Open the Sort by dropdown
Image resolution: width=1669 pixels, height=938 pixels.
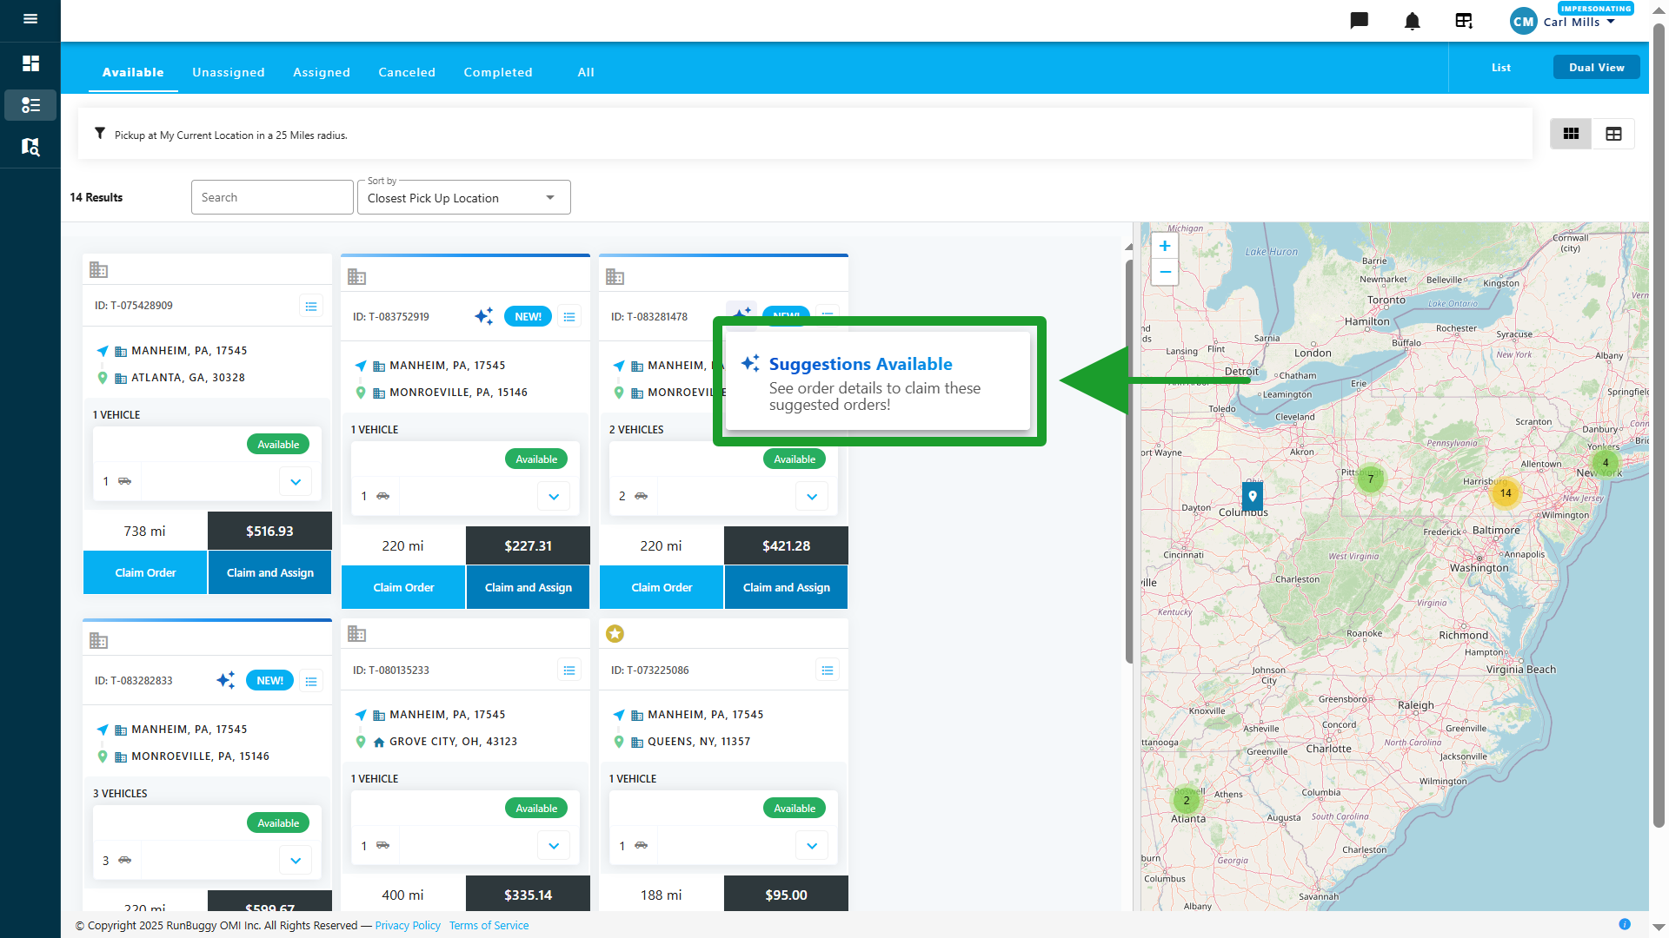[x=464, y=198]
